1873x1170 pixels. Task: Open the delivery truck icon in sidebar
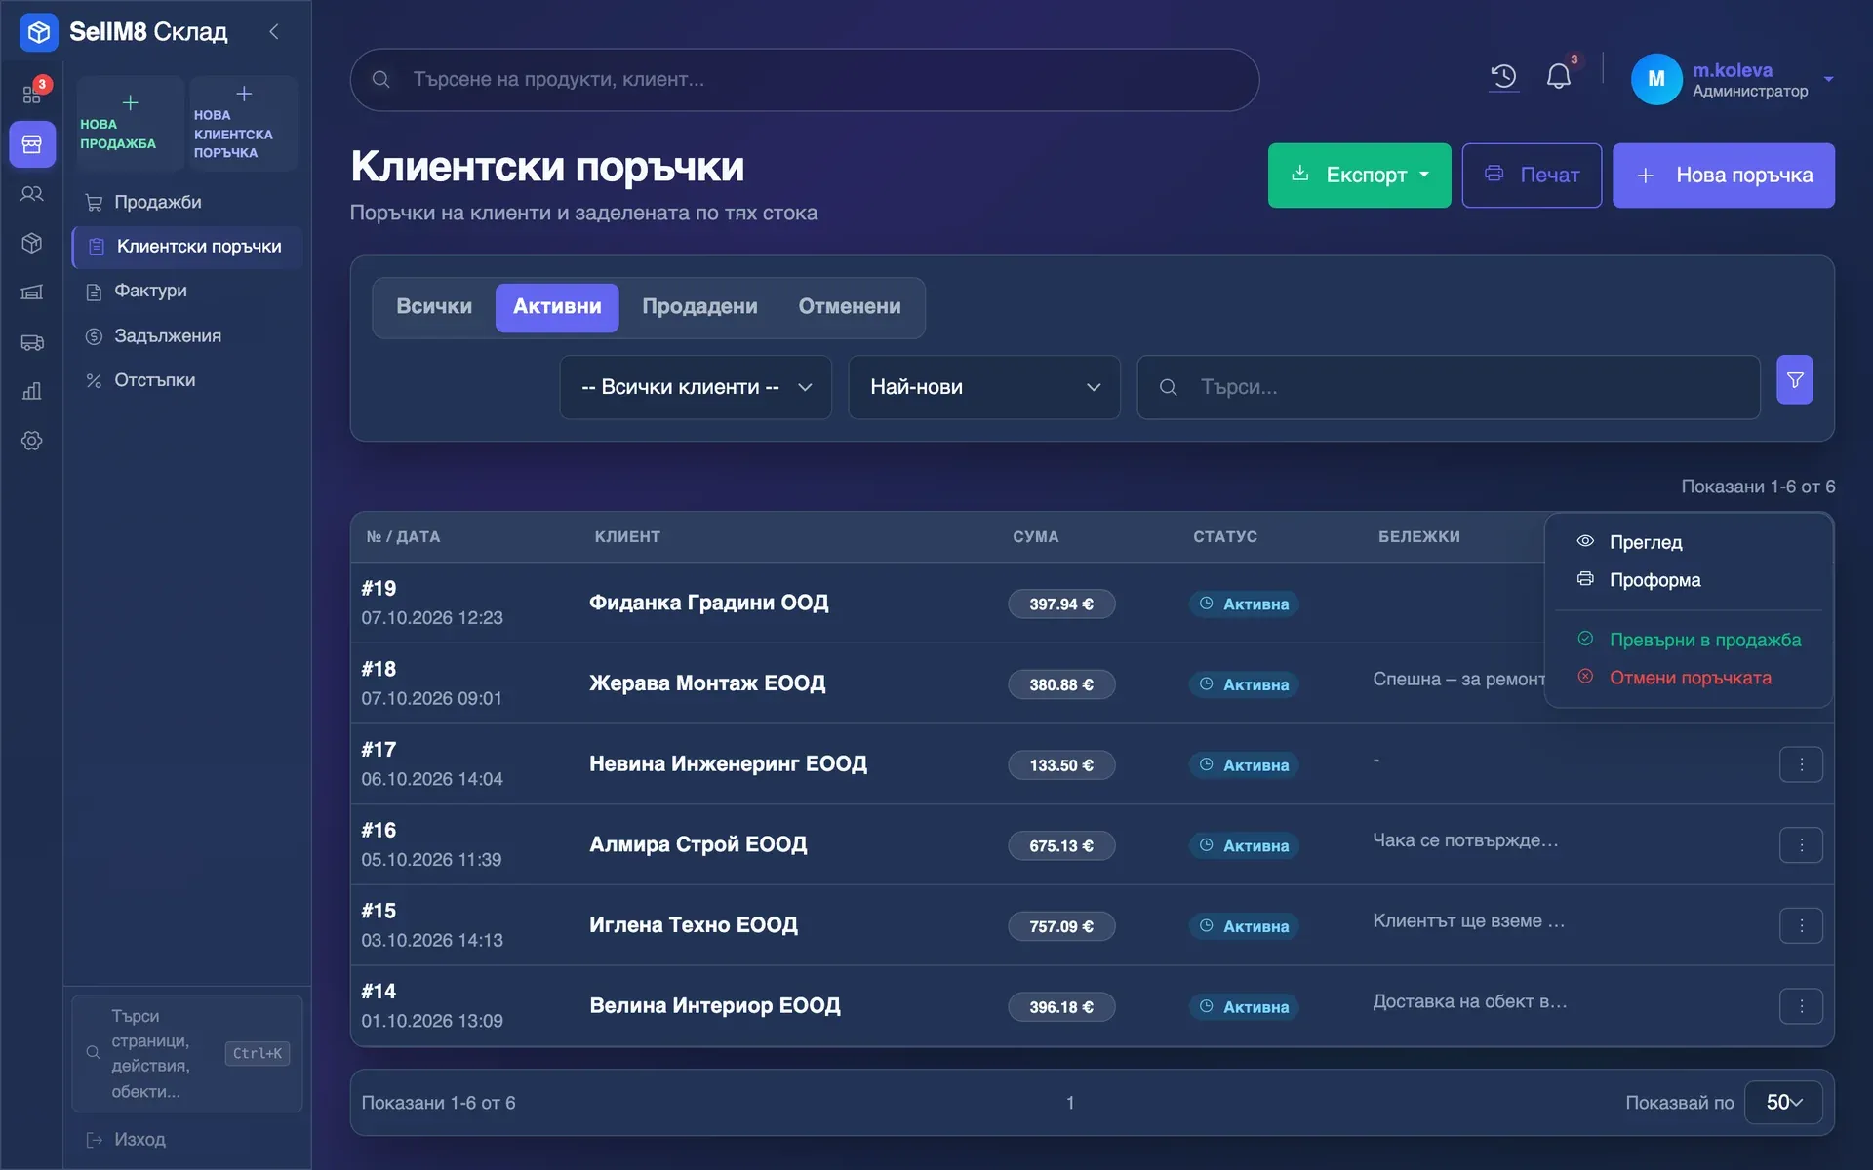pyautogui.click(x=32, y=342)
